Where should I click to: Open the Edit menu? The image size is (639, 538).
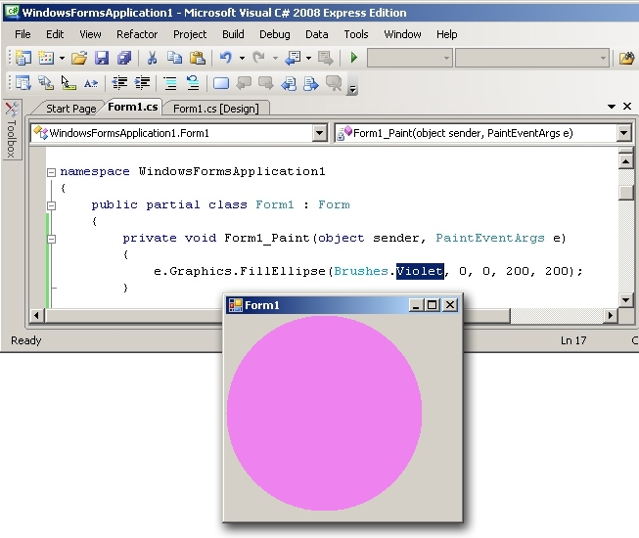(x=55, y=34)
